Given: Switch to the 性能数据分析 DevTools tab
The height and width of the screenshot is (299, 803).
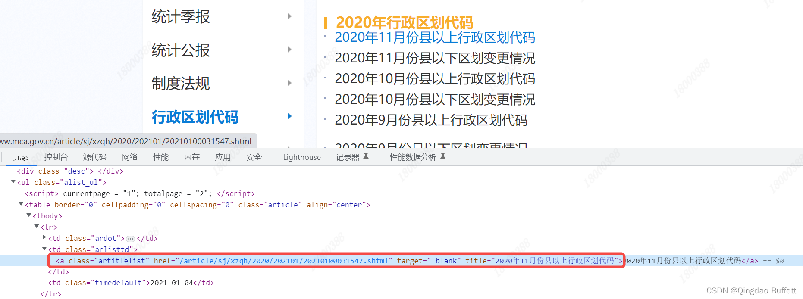Looking at the screenshot, I should point(413,157).
